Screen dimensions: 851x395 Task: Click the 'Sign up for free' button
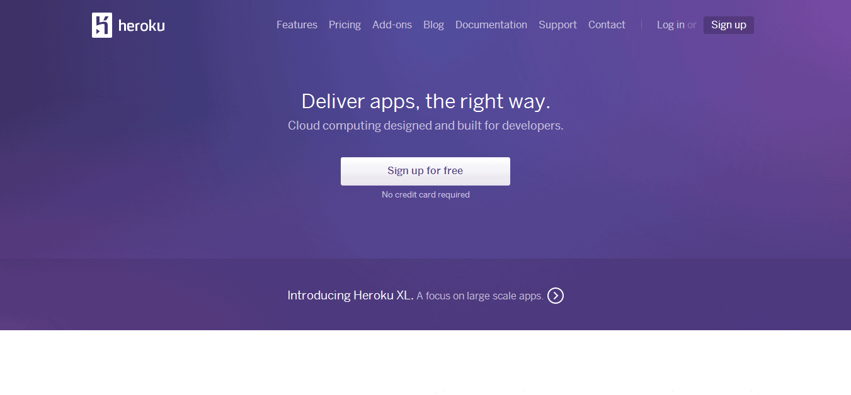pyautogui.click(x=425, y=171)
